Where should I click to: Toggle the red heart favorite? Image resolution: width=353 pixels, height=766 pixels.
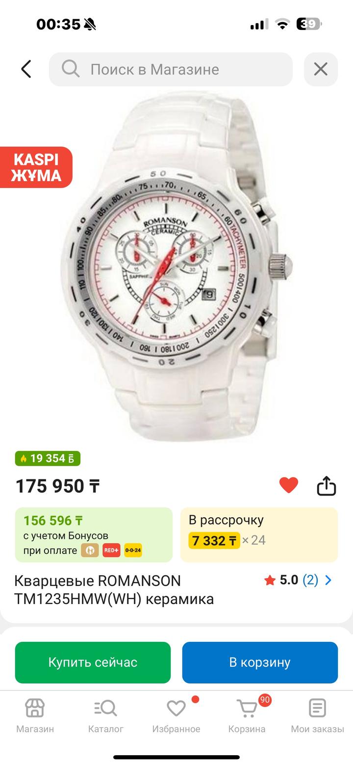tap(289, 485)
